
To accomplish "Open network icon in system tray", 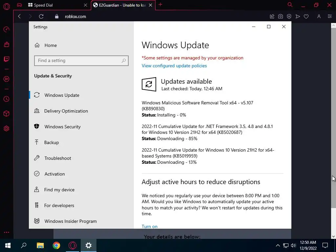I will tap(286, 245).
